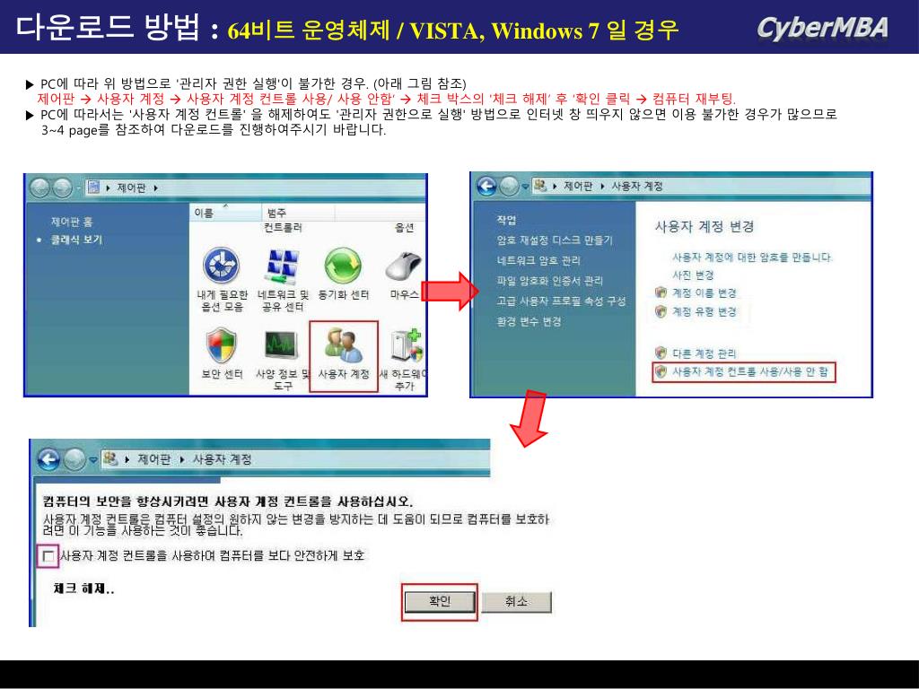Screen dimensions: 919x689
Task: Sort by 이름 column header
Action: tap(225, 213)
